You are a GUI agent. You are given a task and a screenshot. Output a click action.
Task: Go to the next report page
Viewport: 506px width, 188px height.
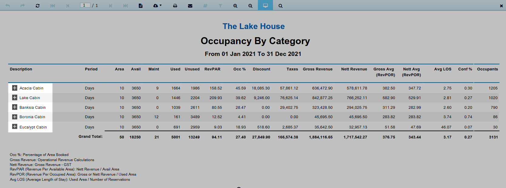coord(110,6)
